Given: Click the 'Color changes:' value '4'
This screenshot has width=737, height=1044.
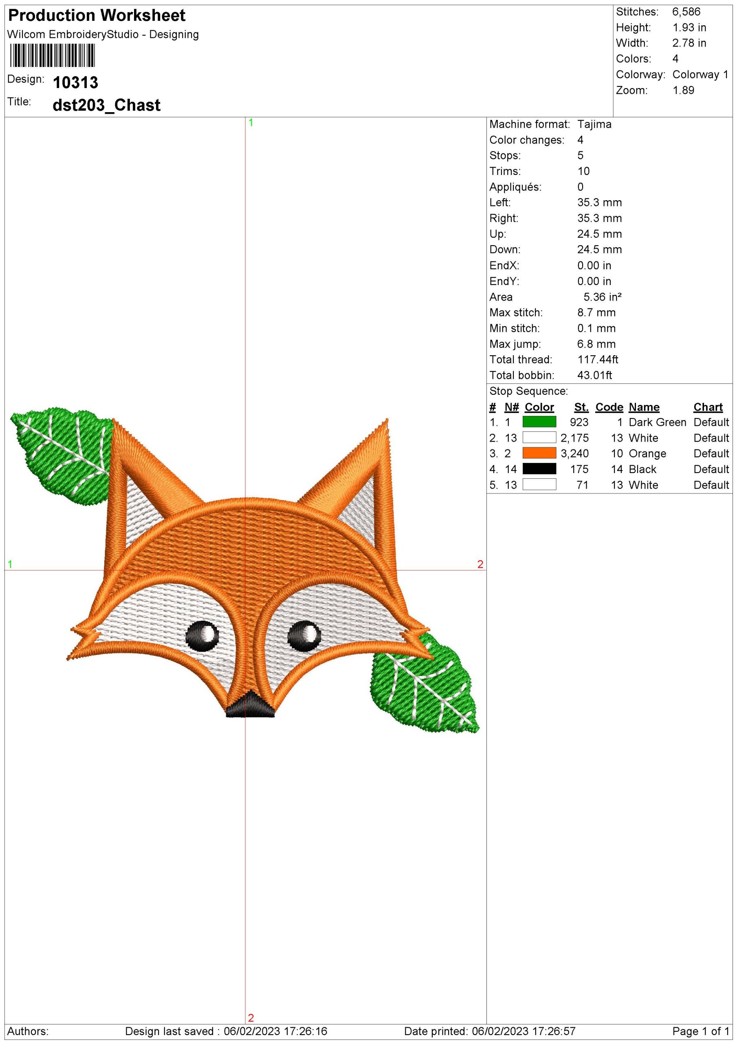Looking at the screenshot, I should tap(580, 140).
